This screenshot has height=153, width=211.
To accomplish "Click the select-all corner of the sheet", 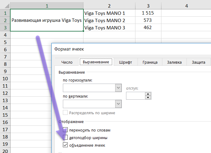I will coord(5,6).
